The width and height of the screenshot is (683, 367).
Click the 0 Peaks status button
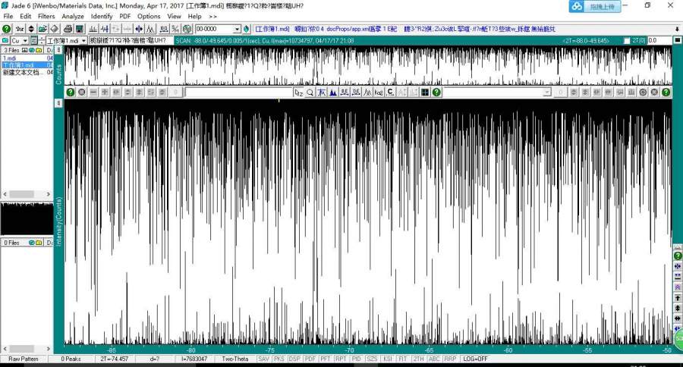(x=71, y=359)
